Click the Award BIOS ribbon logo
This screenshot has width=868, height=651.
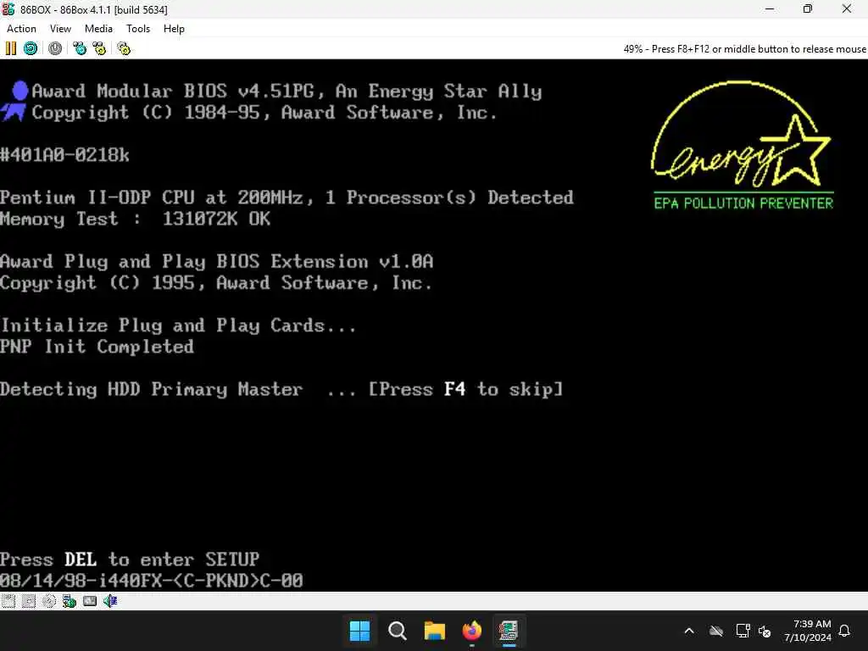click(15, 101)
